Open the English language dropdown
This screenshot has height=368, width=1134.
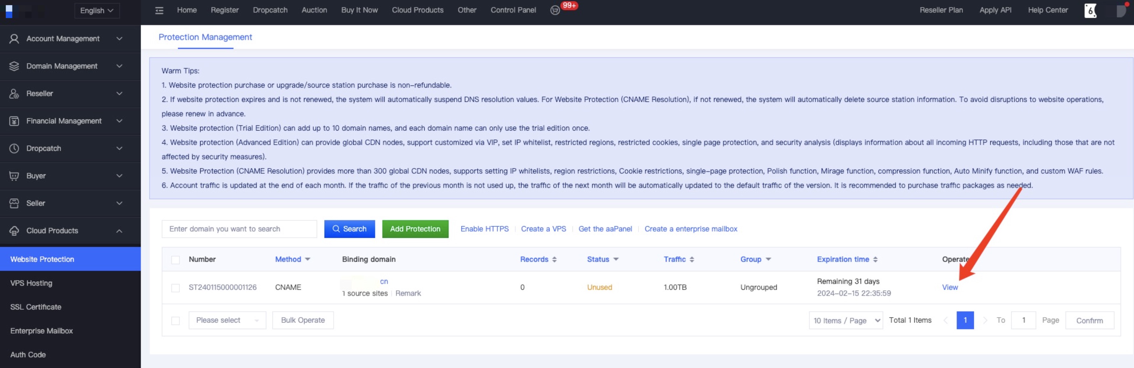[97, 11]
